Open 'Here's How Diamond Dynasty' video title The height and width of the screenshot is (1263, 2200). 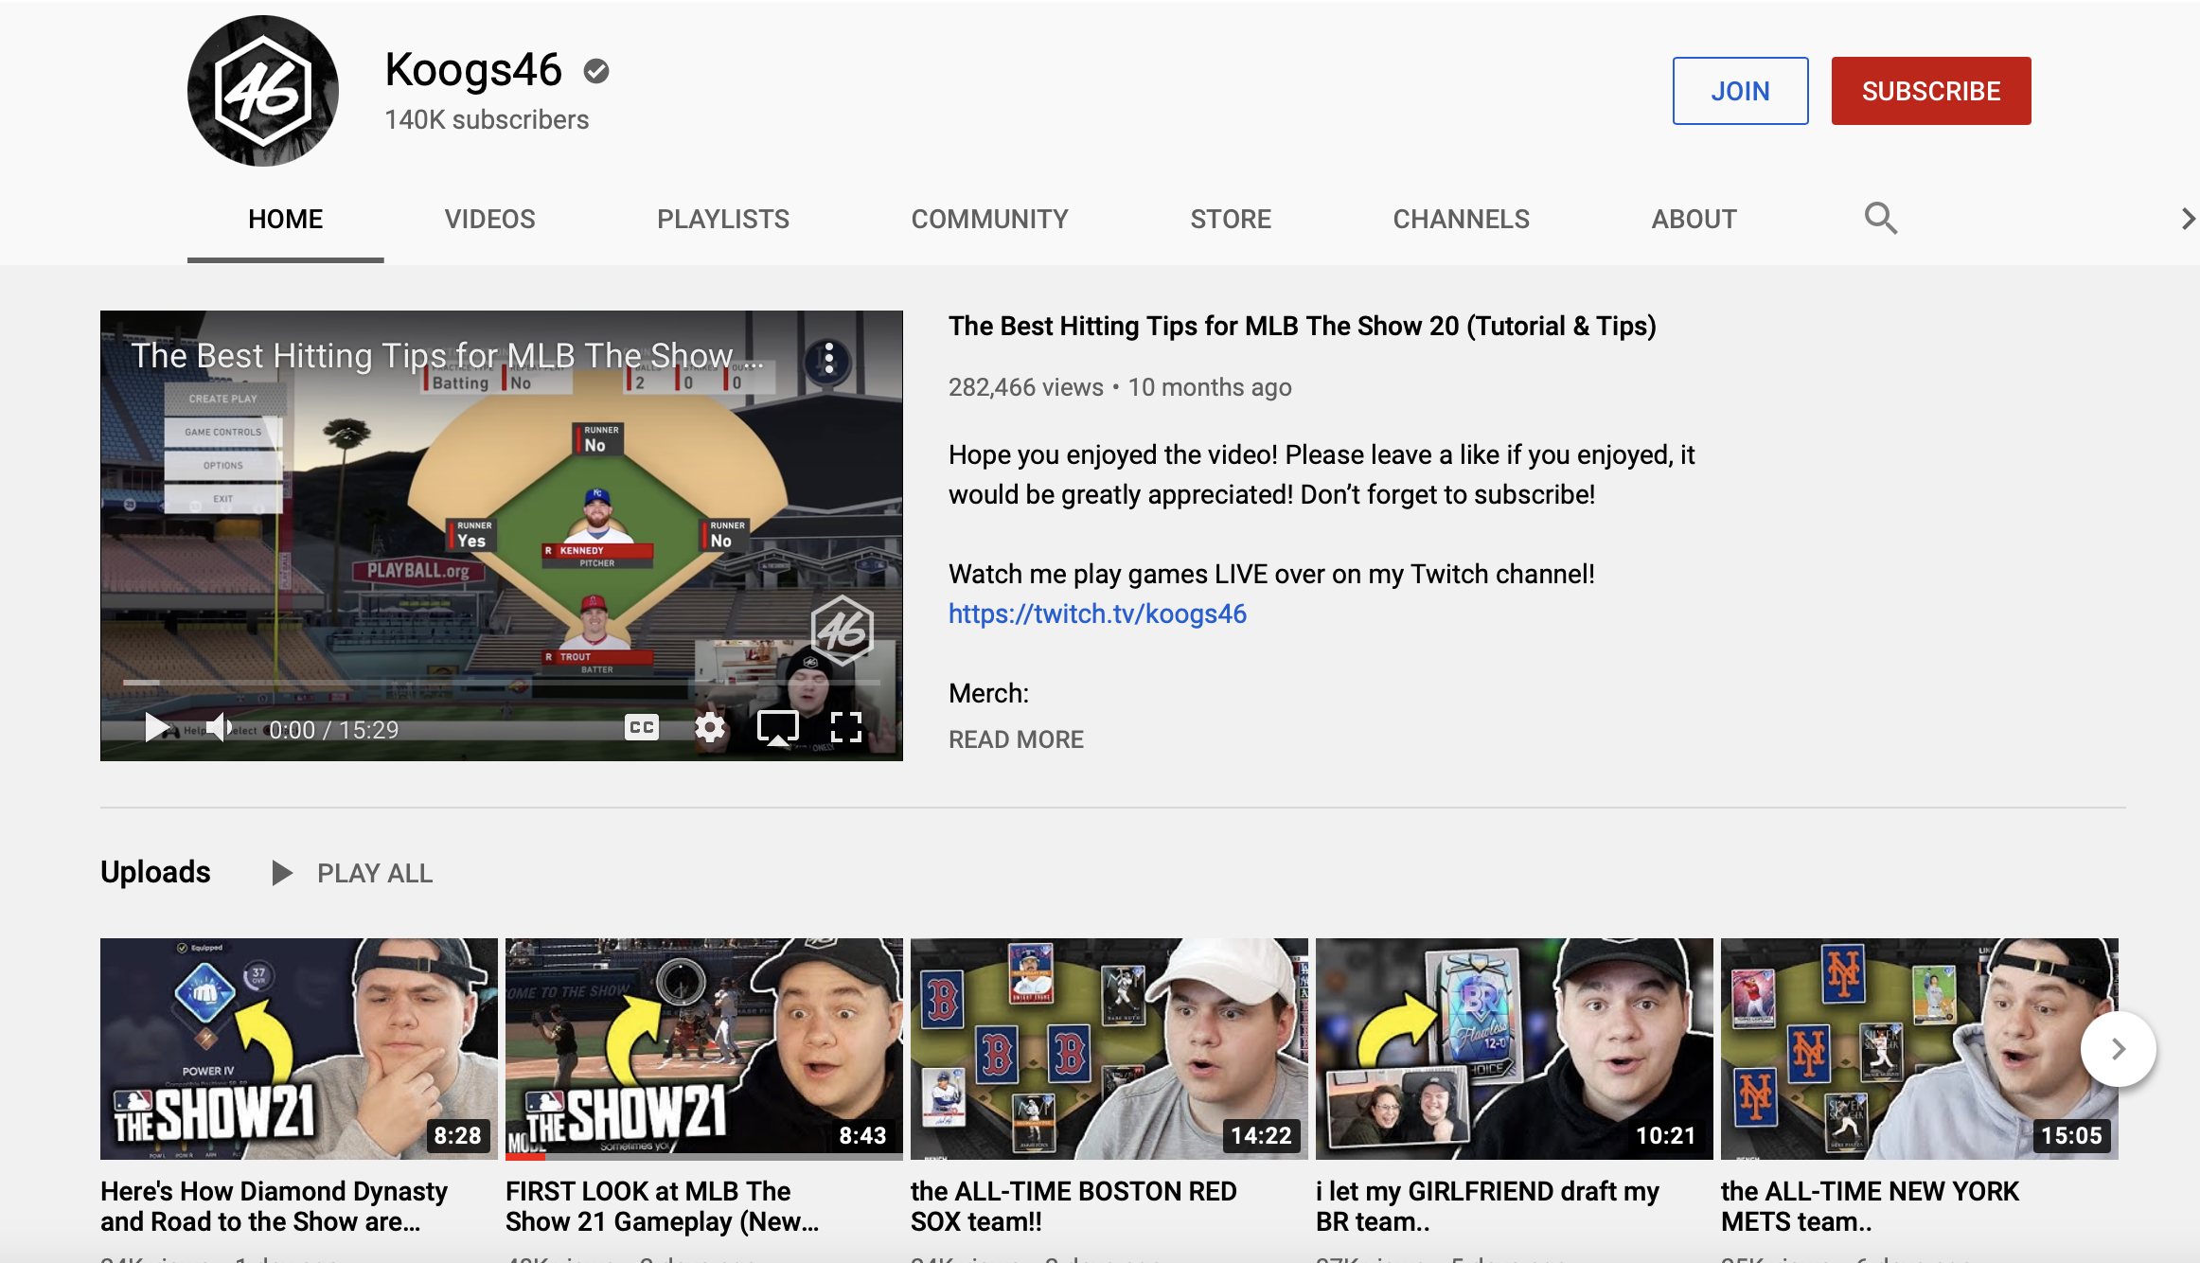coord(275,1206)
